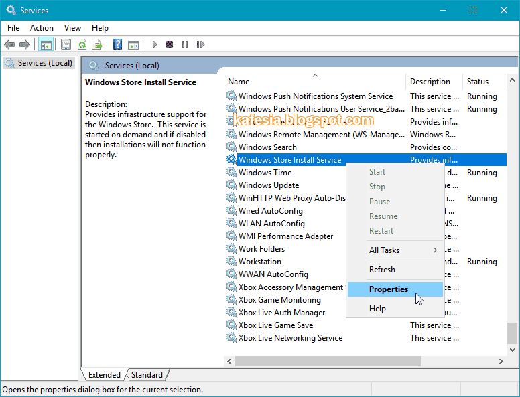
Task: Click the Forward arrow toolbar icon
Action: 25,44
